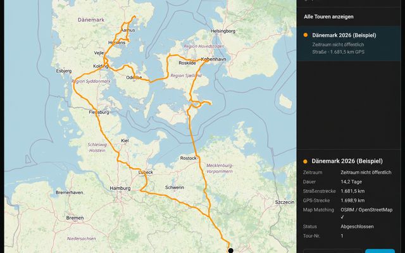Click the 'Tour-Nr.' label
This screenshot has width=405, height=253.
312,236
